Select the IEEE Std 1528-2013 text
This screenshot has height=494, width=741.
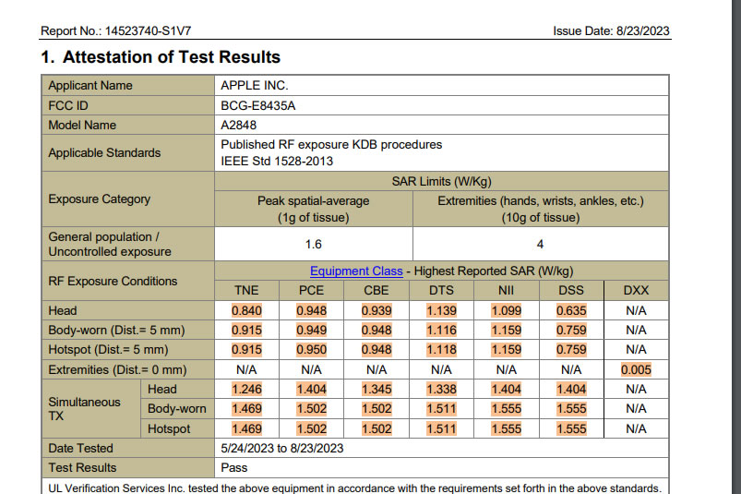click(277, 162)
